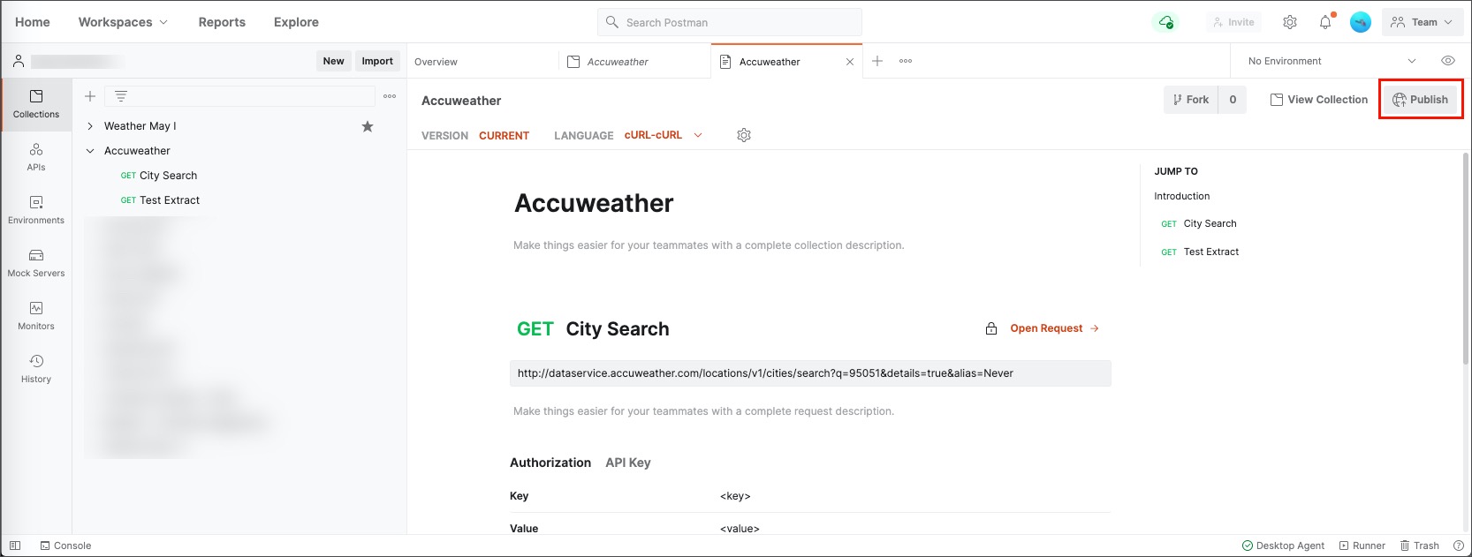Close the Accuweather documentation tab
Viewport: 1472px width, 557px height.
(850, 62)
